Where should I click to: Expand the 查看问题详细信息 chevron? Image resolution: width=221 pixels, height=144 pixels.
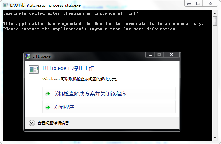32,123
